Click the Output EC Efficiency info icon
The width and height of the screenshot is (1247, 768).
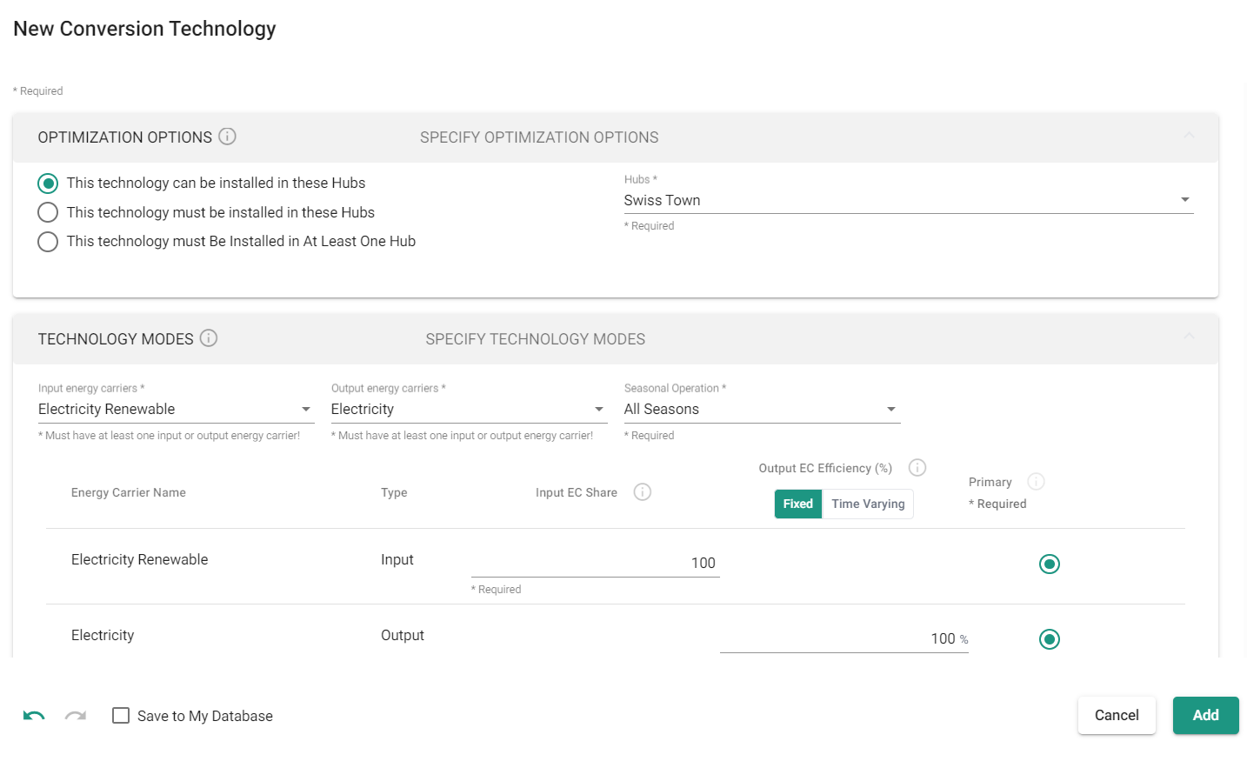coord(917,468)
